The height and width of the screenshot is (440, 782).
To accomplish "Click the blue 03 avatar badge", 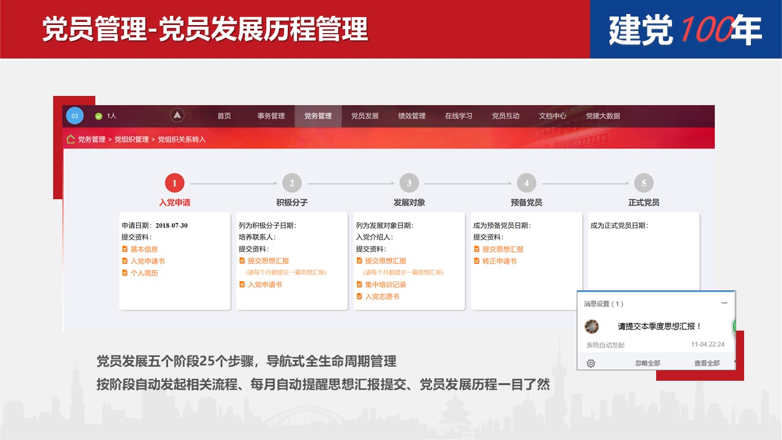I will click(x=75, y=116).
